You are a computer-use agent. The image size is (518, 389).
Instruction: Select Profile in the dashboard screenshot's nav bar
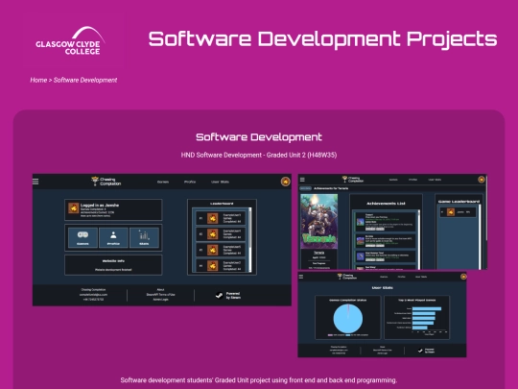pyautogui.click(x=190, y=182)
